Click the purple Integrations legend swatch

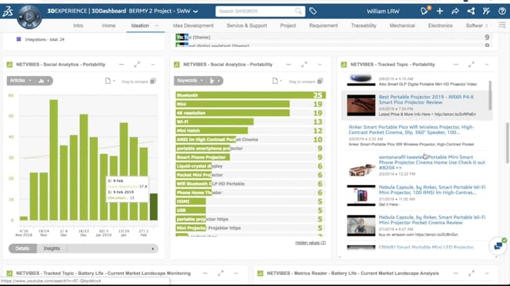pos(18,39)
